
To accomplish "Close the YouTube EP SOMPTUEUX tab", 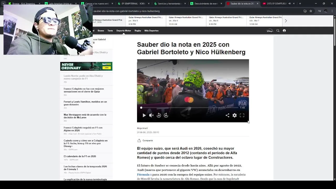I will [x=294, y=4].
